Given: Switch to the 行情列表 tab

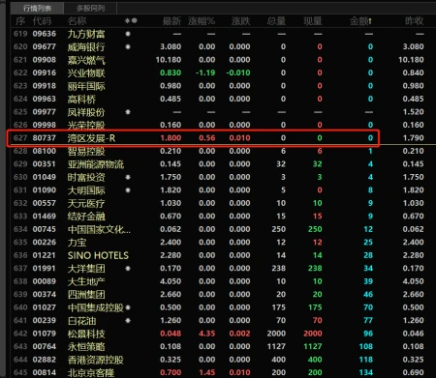Looking at the screenshot, I should tap(37, 8).
